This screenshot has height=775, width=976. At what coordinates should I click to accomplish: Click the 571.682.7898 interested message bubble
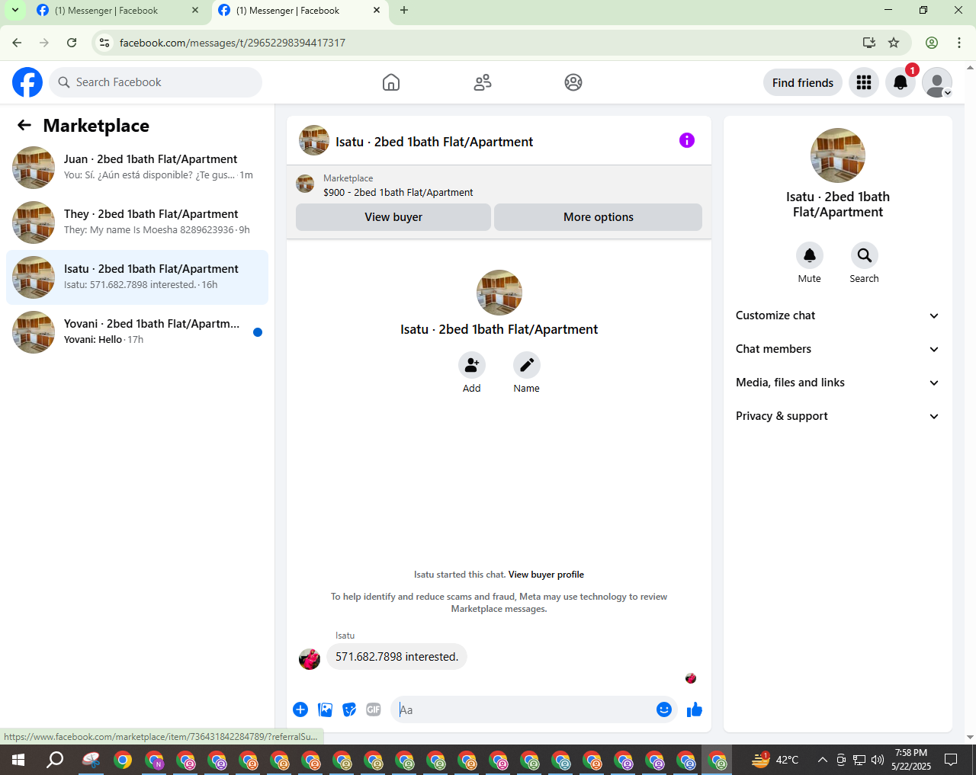point(396,657)
